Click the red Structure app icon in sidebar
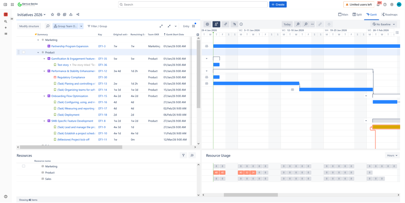This screenshot has width=405, height=203. 6,15
